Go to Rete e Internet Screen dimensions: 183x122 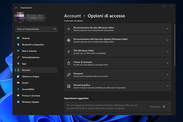[36, 51]
